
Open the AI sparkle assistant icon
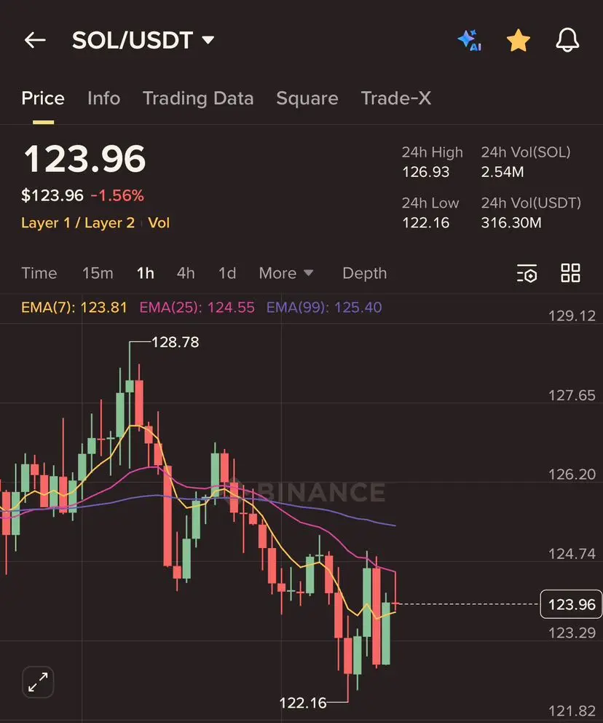[x=470, y=41]
